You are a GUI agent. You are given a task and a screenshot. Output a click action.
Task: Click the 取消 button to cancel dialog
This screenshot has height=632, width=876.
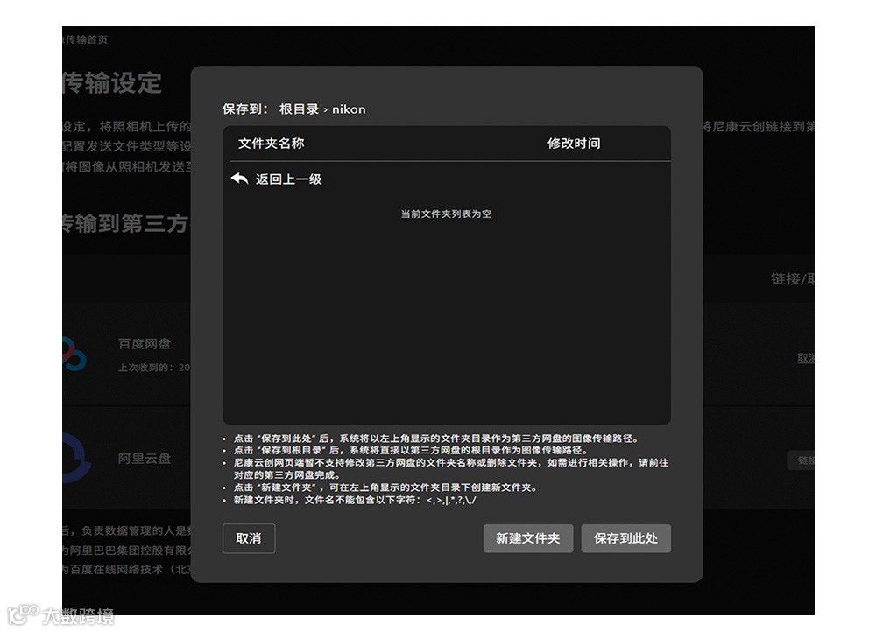(x=249, y=538)
